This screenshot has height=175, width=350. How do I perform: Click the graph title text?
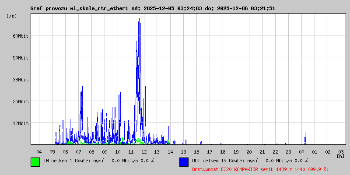(153, 8)
